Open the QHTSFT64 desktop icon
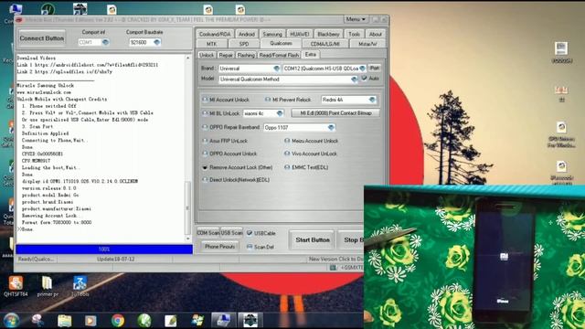Image resolution: width=585 pixels, height=329 pixels. tap(16, 286)
